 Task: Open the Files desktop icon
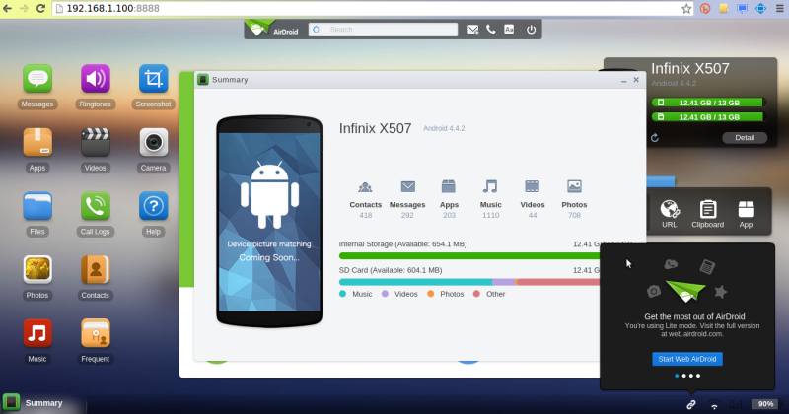point(37,206)
